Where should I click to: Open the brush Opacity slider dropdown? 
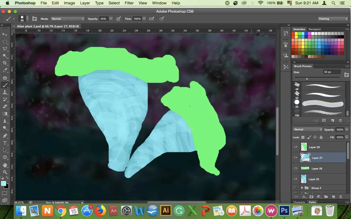pyautogui.click(x=111, y=19)
